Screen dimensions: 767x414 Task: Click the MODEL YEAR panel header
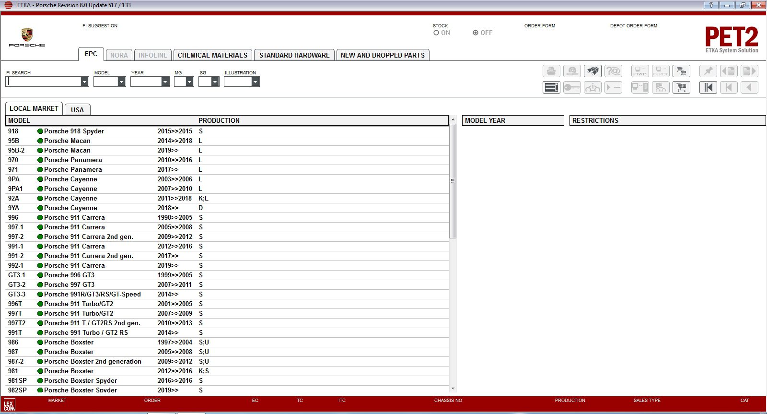click(513, 120)
